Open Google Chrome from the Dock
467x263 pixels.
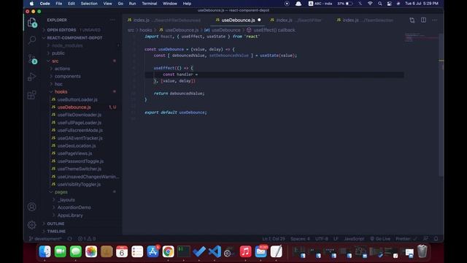click(x=168, y=251)
